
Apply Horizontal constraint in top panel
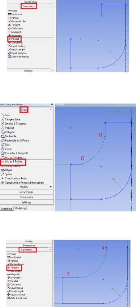pos(15,14)
